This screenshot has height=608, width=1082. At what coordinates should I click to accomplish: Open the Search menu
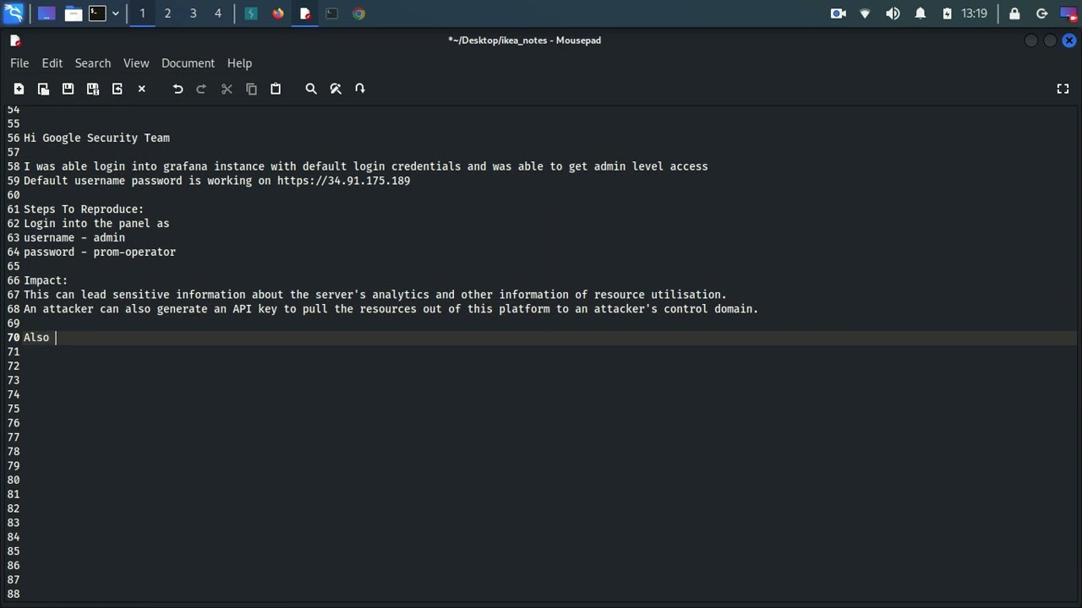point(93,63)
